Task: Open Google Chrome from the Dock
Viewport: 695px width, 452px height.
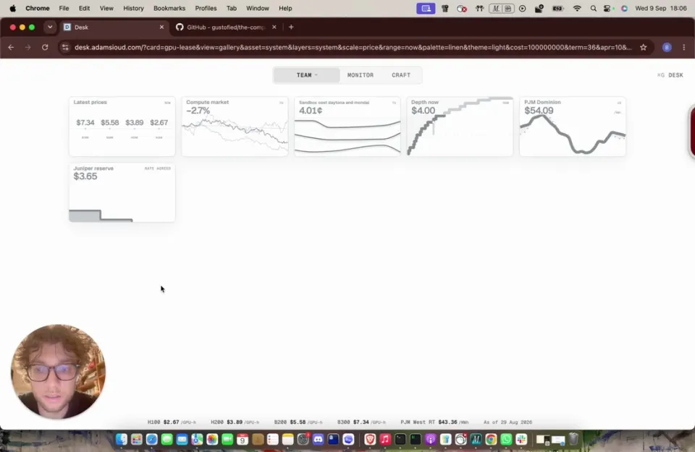Action: click(x=491, y=439)
